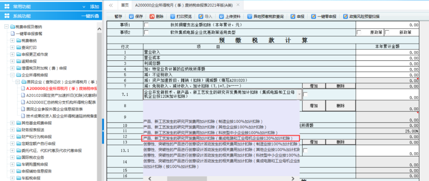Click the 系统功能 grid icon
The image size is (429, 181).
7,16
